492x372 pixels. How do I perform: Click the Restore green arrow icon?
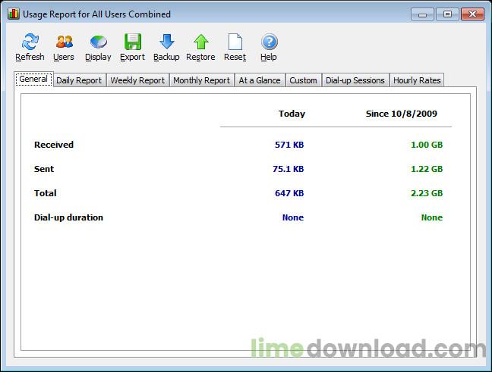click(x=200, y=43)
